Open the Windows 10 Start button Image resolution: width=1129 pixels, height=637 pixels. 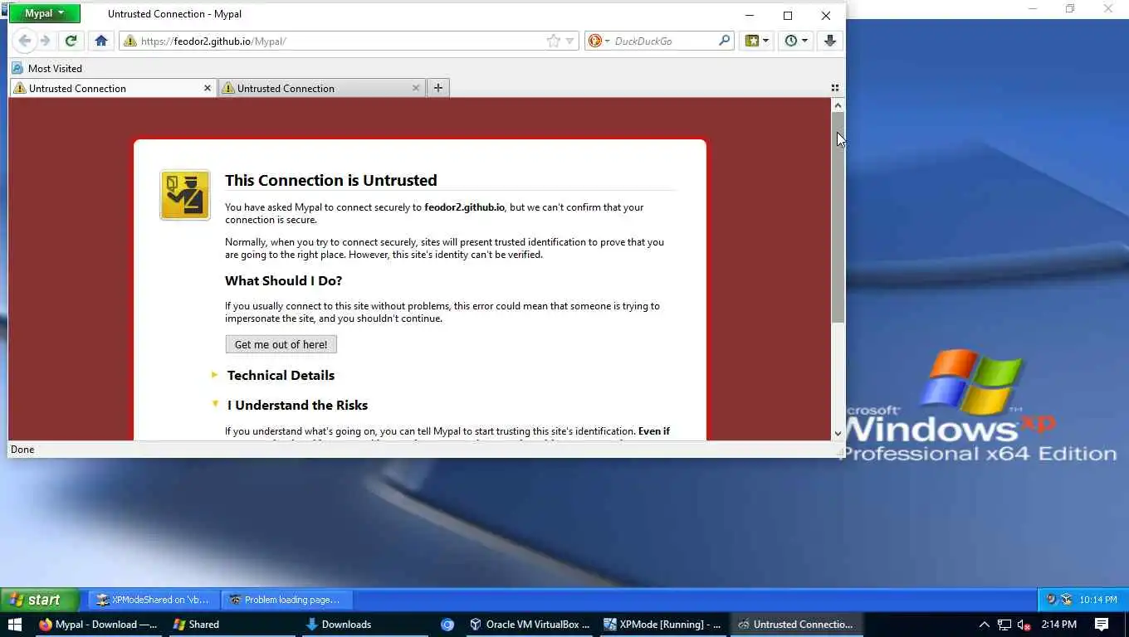tap(14, 625)
